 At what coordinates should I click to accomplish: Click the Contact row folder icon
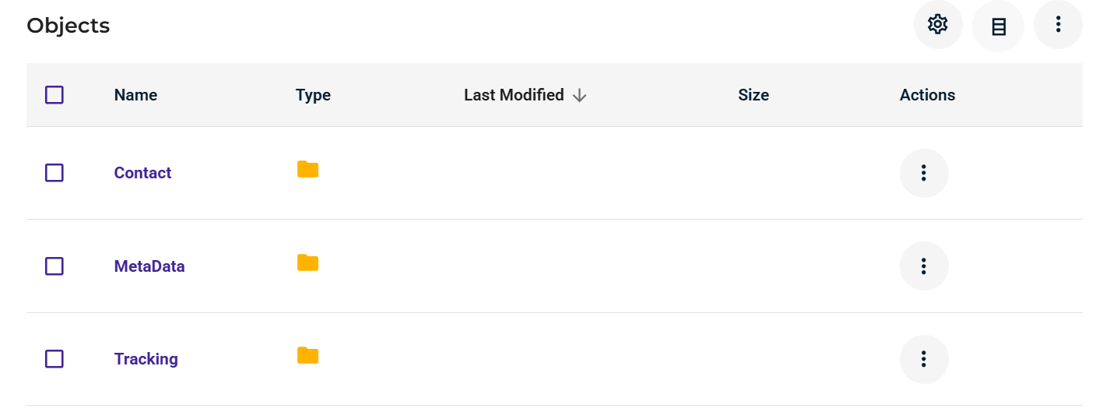[x=307, y=170]
